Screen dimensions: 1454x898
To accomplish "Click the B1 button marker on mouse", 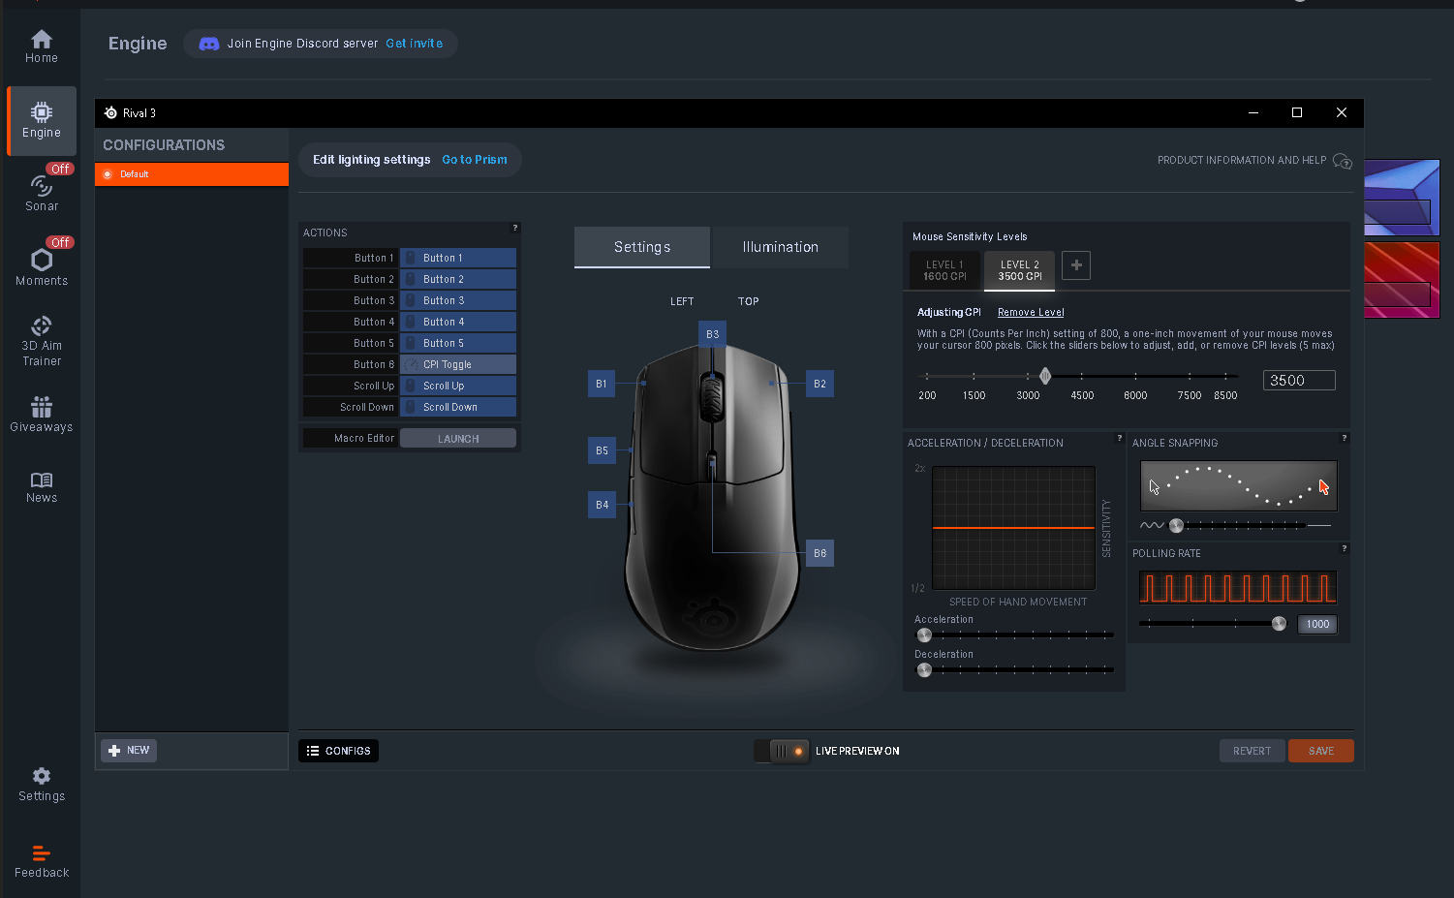I will pos(602,384).
